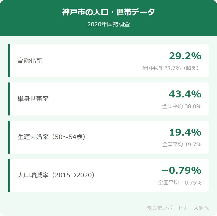The image size is (217, 216).
Task: Select the 人口増減率（2015→2020） label
Action: [x=56, y=175]
